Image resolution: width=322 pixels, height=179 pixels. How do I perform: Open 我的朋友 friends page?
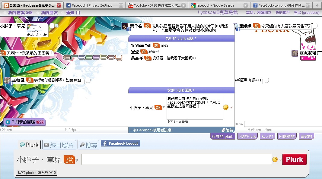pyautogui.click(x=49, y=13)
